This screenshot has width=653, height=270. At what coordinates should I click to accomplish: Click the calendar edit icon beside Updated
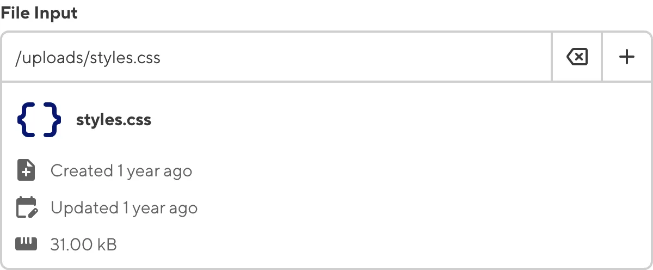(x=26, y=207)
